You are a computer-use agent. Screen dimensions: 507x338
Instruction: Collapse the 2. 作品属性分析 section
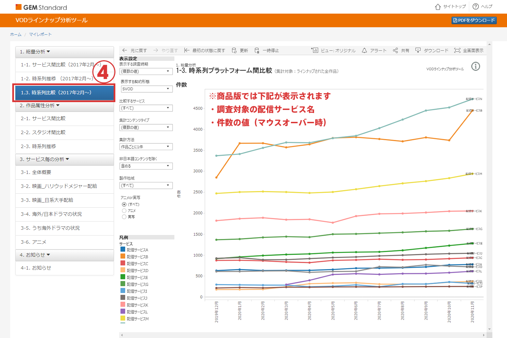click(x=65, y=106)
